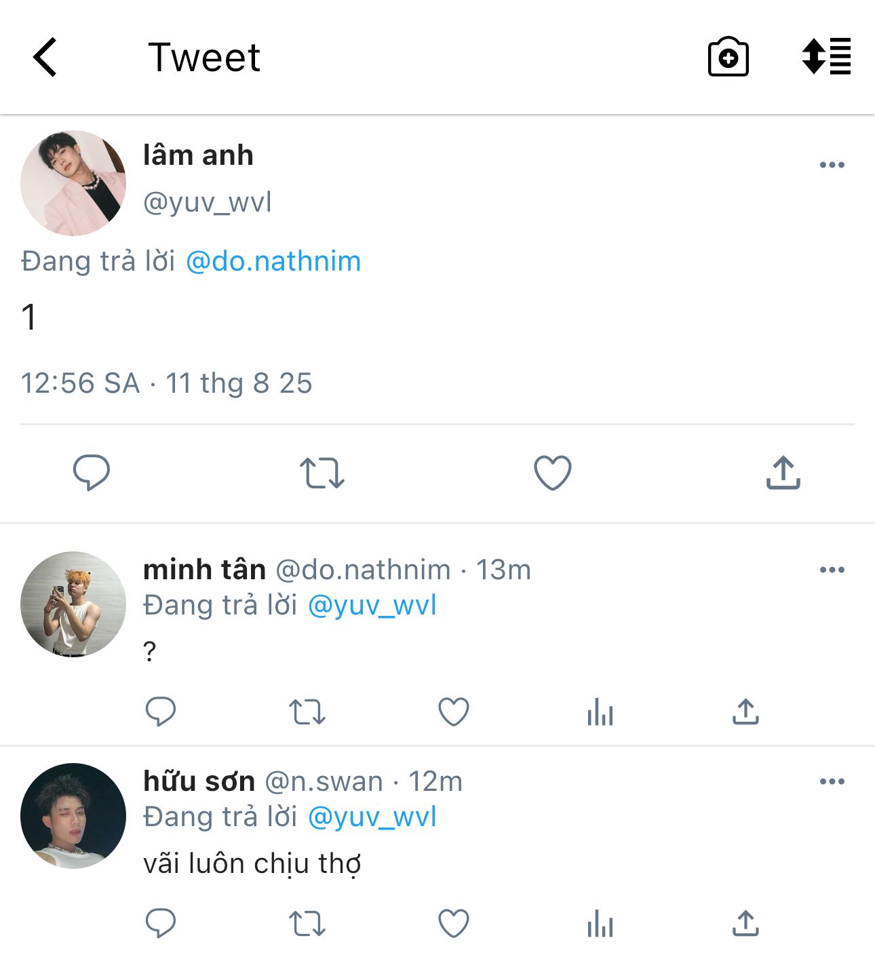
Task: Tap the camera icon in the header
Action: (728, 57)
